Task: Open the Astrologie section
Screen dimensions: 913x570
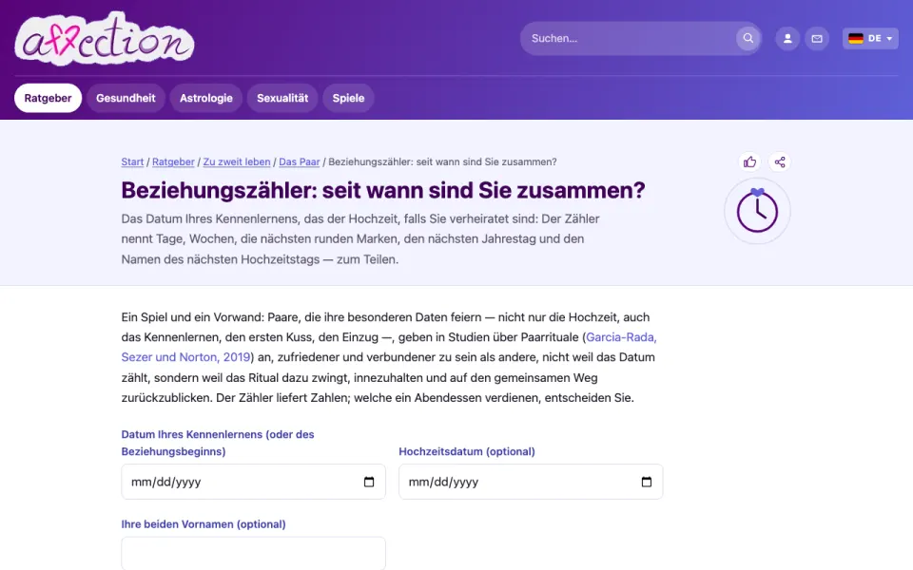Action: tap(206, 98)
